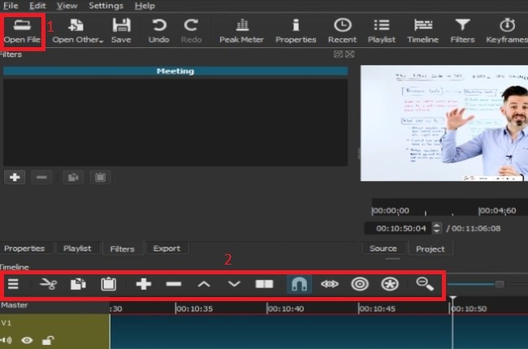Click timeline ruler at 00:10:40

(285, 308)
